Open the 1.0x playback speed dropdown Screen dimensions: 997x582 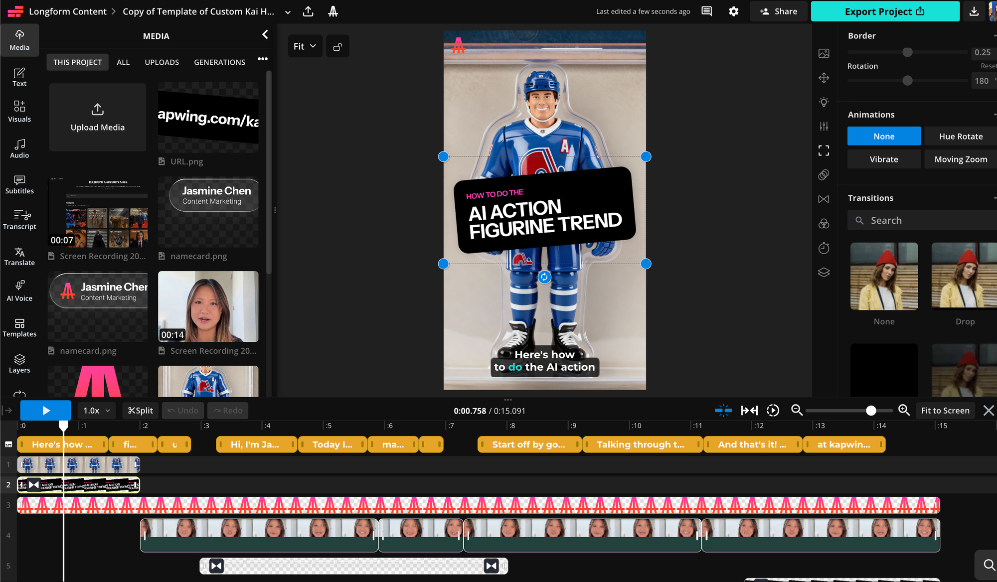[x=96, y=410]
